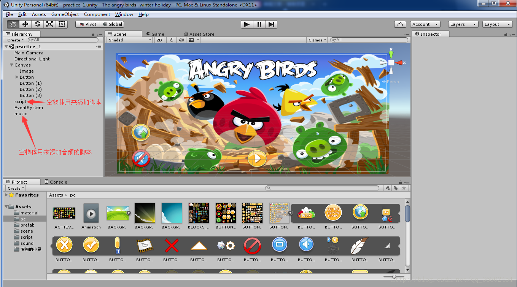Open the File menu
Viewport: 517px width, 287px height.
[x=10, y=14]
